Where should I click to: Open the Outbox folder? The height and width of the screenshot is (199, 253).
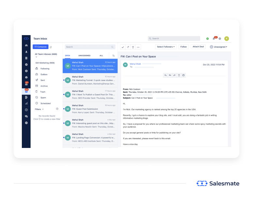[41, 74]
